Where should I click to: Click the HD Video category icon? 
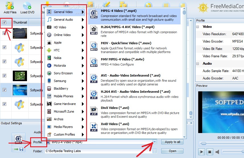point(49,27)
